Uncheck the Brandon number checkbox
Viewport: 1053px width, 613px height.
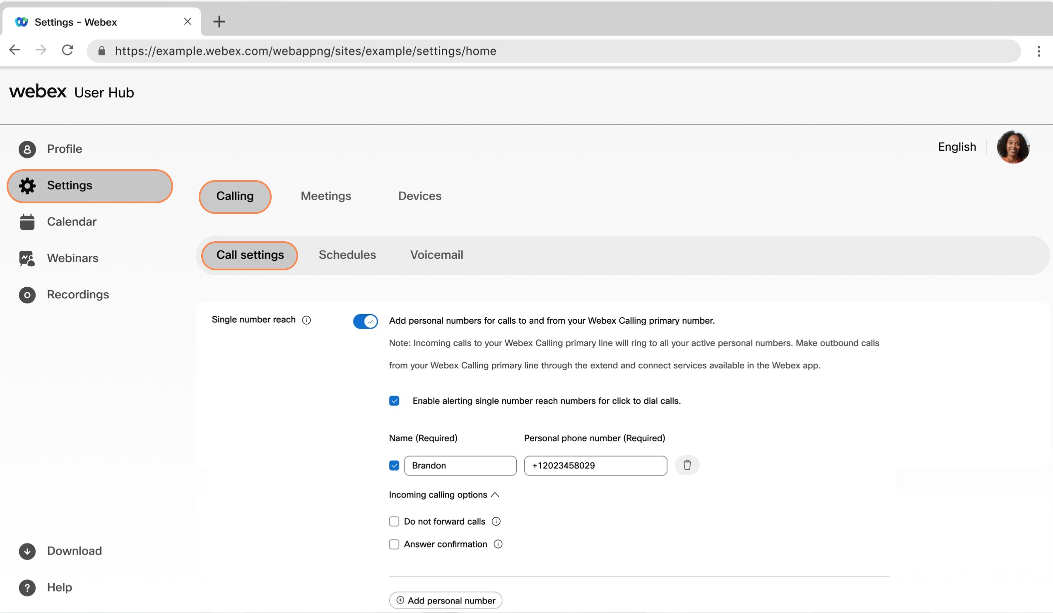(394, 466)
